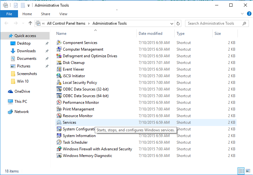
Task: Select the Resource Monitor icon
Action: coord(59,116)
